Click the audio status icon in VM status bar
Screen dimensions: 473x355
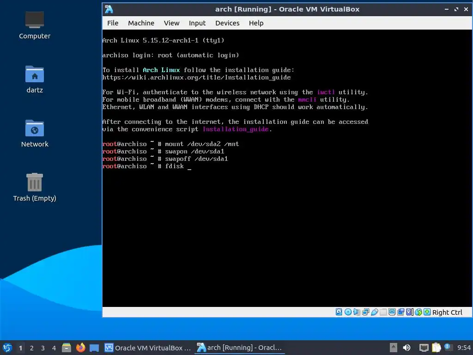357,312
